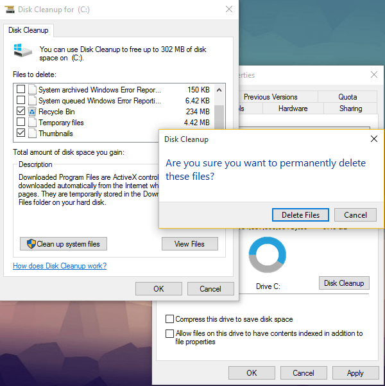Uncheck the Recycle Bin checkbox

[21, 111]
